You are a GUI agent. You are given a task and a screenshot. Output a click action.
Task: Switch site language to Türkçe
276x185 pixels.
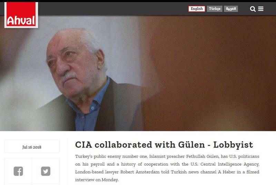(215, 9)
